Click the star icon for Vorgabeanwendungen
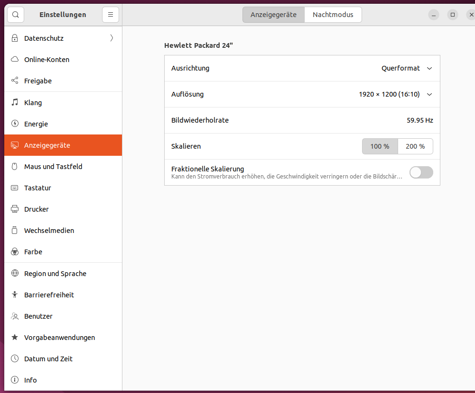Viewport: 475px width, 393px height. (x=15, y=337)
